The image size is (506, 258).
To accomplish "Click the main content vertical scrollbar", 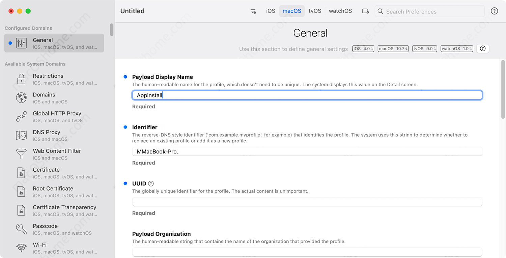I will pyautogui.click(x=503, y=89).
